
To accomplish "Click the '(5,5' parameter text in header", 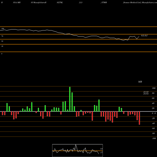I will pos(81,3).
